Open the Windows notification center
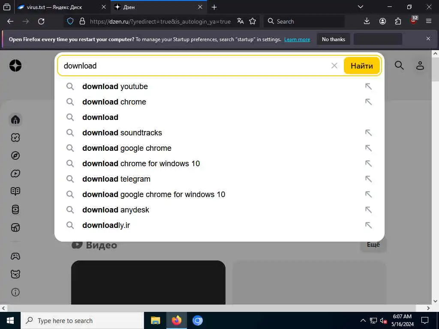Image resolution: width=439 pixels, height=329 pixels. pos(425,320)
